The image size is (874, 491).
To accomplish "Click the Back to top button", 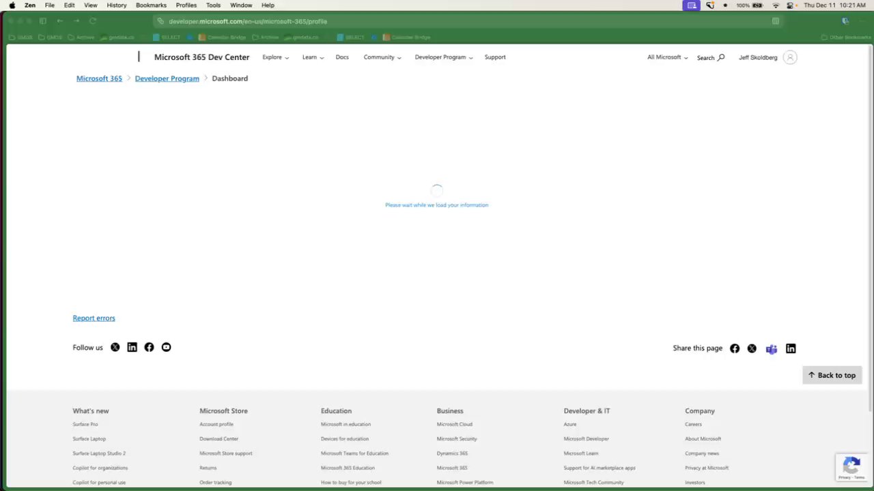I will coord(832,375).
